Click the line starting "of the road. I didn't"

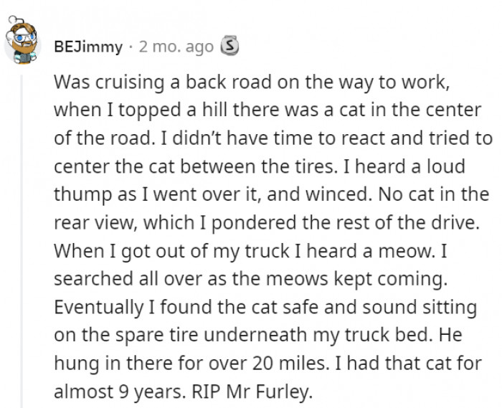point(273,138)
